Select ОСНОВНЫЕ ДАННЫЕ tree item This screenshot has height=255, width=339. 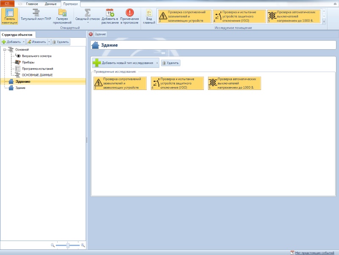pos(37,75)
